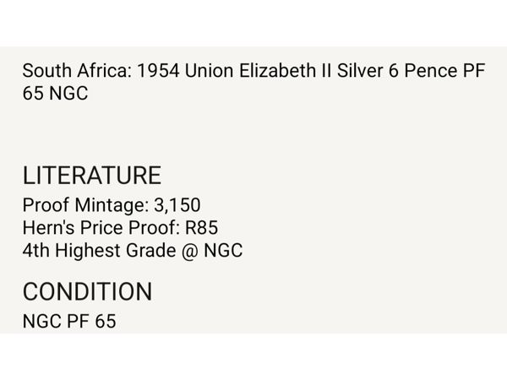The width and height of the screenshot is (507, 380).
Task: Click the "NGC PF 65" condition text
Action: pos(68,322)
